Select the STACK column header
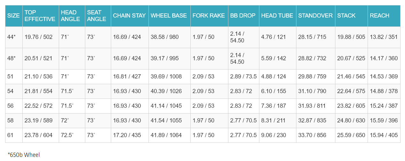Image resolution: width=405 pixels, height=161 pixels. coord(346,16)
